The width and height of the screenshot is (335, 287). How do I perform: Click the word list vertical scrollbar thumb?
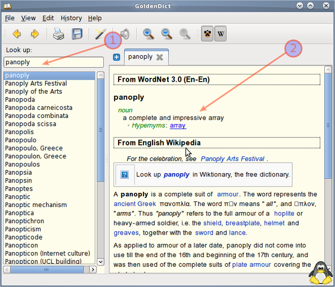[x=101, y=130]
